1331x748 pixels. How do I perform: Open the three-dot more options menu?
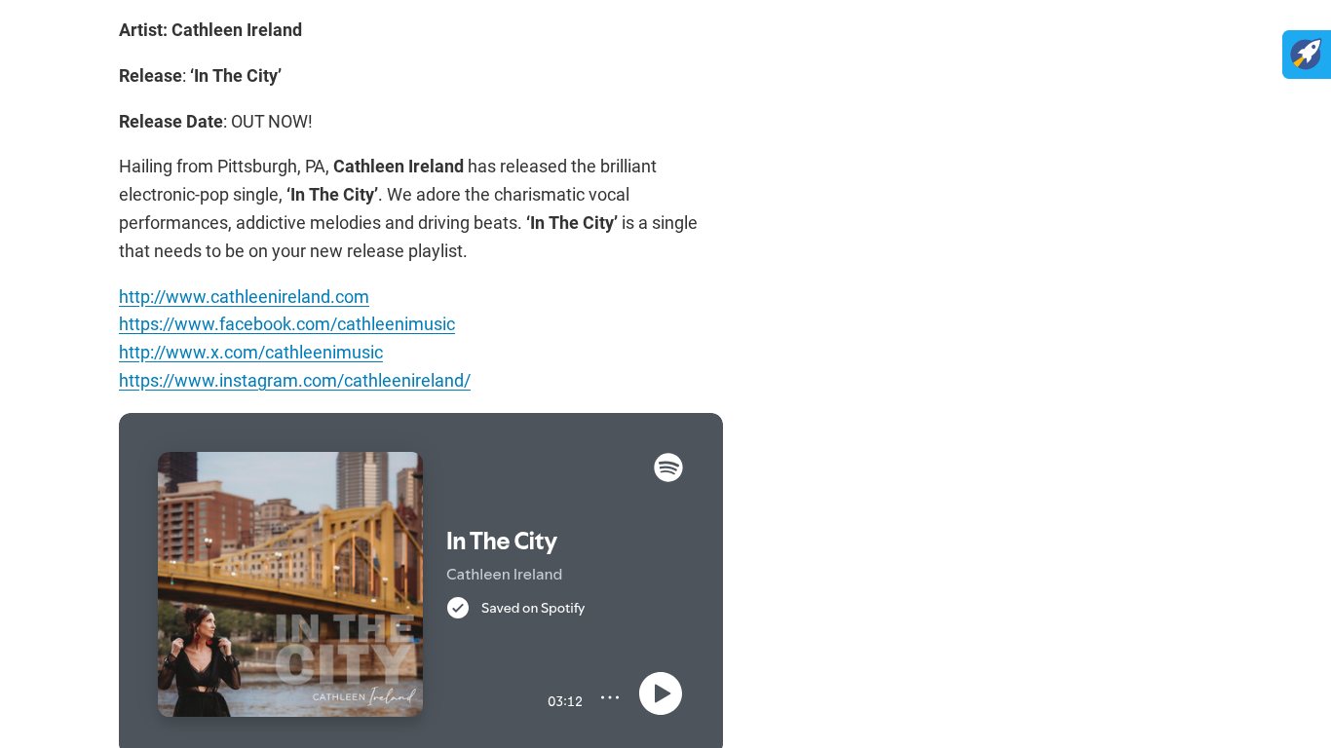point(610,697)
